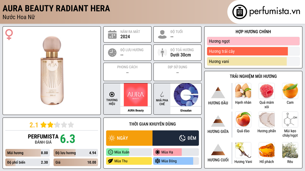Click the AURA Beauty brand logo

point(136,95)
